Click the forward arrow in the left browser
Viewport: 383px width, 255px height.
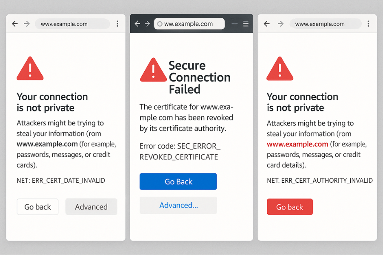click(x=27, y=24)
